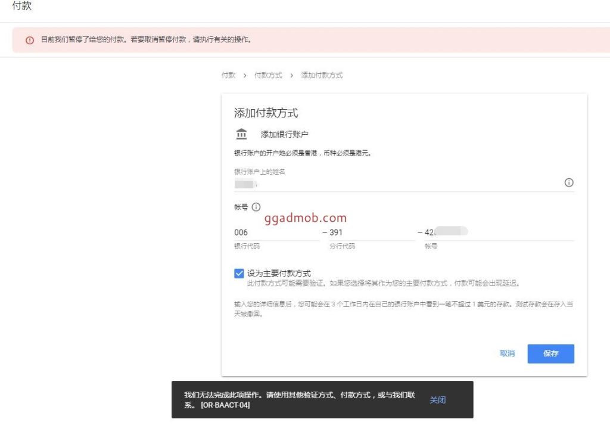The height and width of the screenshot is (431, 610).
Task: Click the first chevron arrow in the breadcrumb
Action: click(x=245, y=76)
